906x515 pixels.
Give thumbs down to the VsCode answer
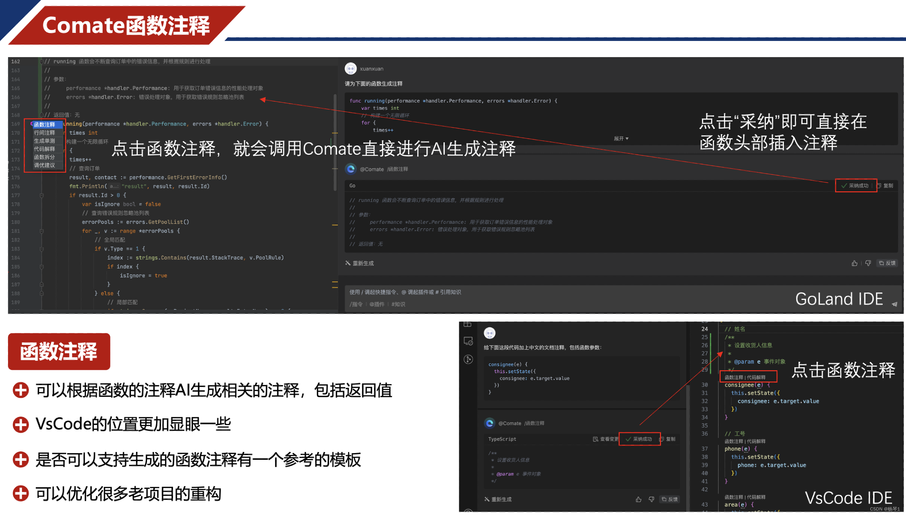pyautogui.click(x=652, y=499)
